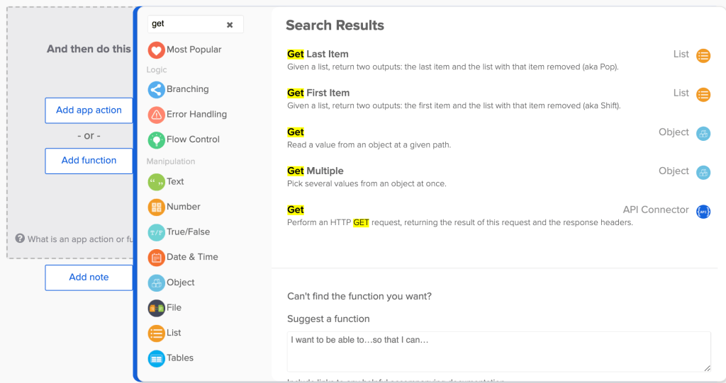Screen dimensions: 726x383
Task: Click the Suggest a function text area
Action: point(498,351)
